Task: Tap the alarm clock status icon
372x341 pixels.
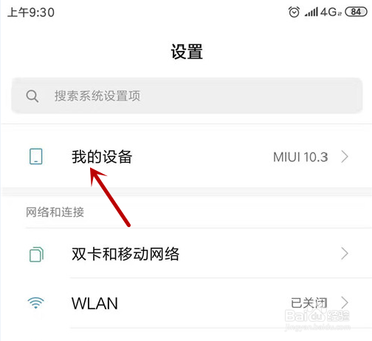Action: tap(294, 12)
